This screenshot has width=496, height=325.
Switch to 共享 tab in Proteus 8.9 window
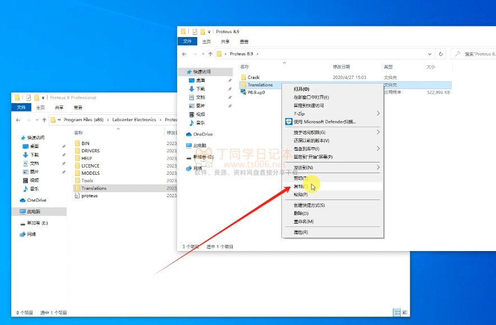pyautogui.click(x=225, y=41)
